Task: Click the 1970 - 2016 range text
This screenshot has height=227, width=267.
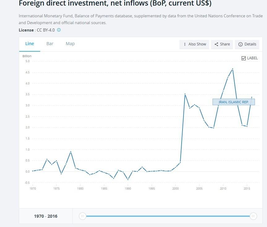Action: coord(45,216)
